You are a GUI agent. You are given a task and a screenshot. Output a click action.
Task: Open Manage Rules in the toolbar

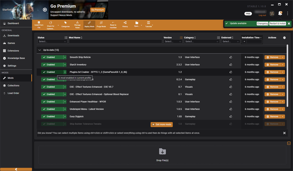click(x=77, y=25)
